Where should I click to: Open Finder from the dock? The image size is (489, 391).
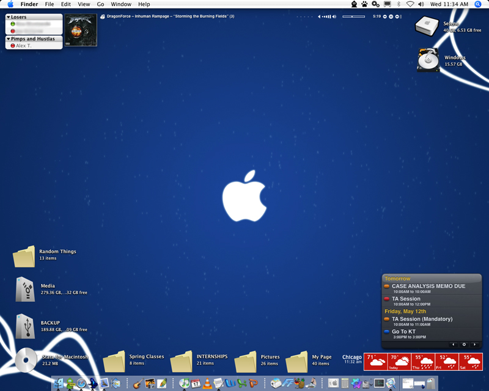click(58, 383)
